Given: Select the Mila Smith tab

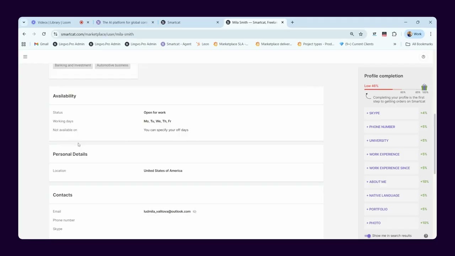Looking at the screenshot, I should [255, 22].
